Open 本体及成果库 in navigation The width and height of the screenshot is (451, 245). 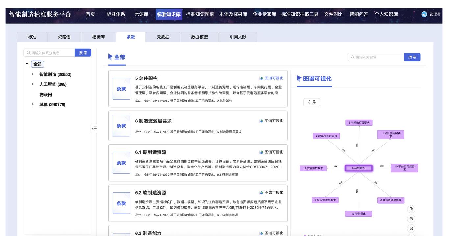233,14
